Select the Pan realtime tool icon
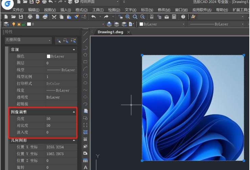 coord(120,17)
